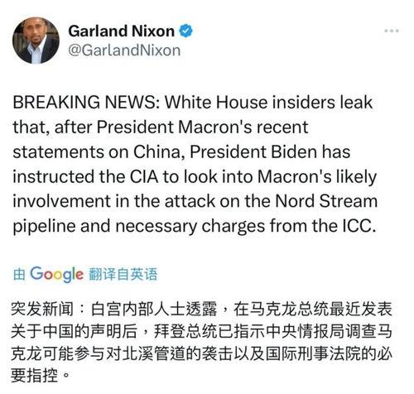Open Garland Nixon's profile picture
Viewport: 414px width, 394px height.
point(36,41)
